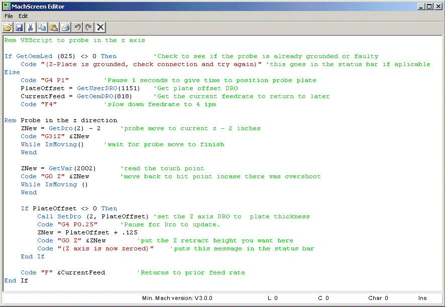
Task: Cut selection using the scissors icon
Action: [x=31, y=27]
